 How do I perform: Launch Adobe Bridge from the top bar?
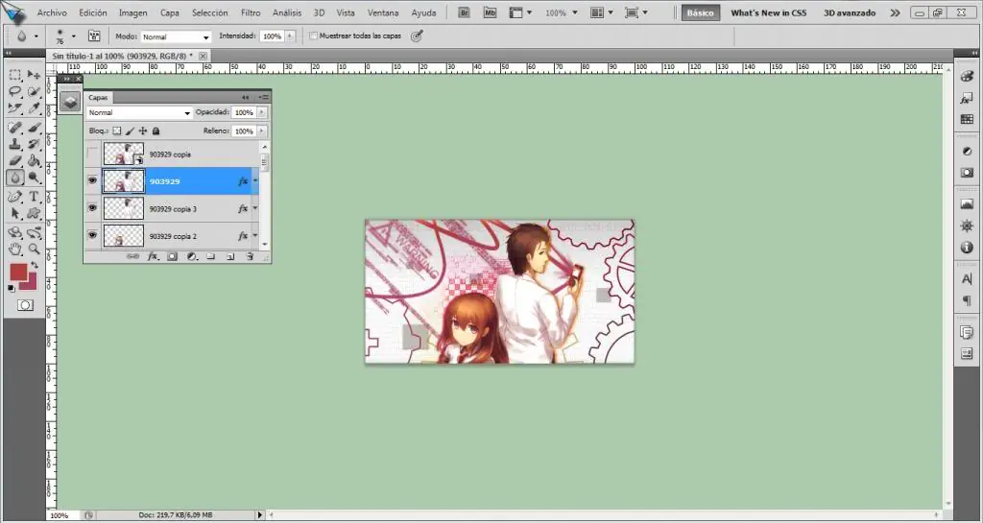pyautogui.click(x=464, y=12)
